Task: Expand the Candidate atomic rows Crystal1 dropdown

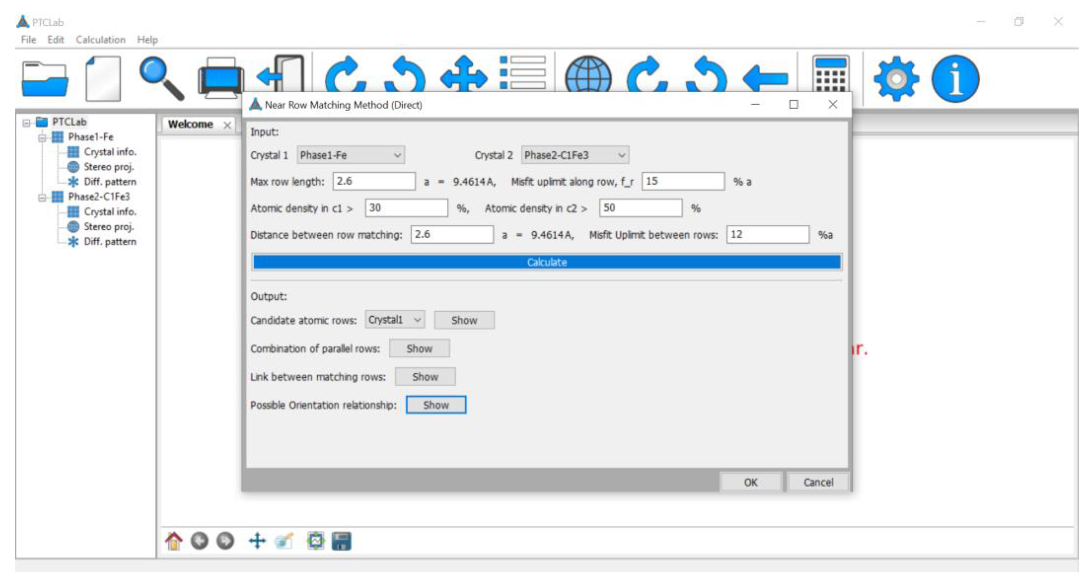Action: click(x=395, y=320)
